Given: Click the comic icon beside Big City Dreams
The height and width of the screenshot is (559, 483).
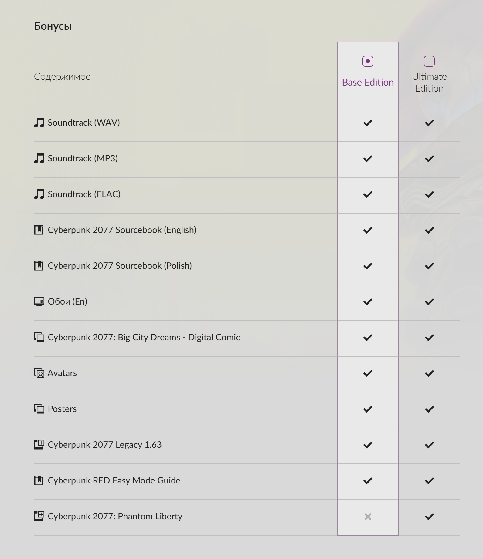Looking at the screenshot, I should point(39,337).
